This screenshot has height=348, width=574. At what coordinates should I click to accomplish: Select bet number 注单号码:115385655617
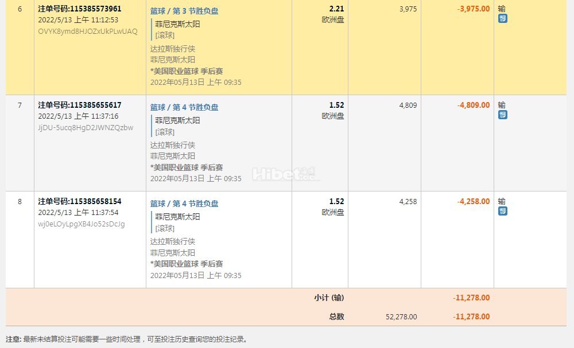(80, 105)
